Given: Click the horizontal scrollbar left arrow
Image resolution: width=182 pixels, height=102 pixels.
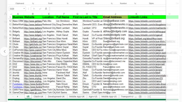Looking at the screenshot, I should click(x=149, y=97).
